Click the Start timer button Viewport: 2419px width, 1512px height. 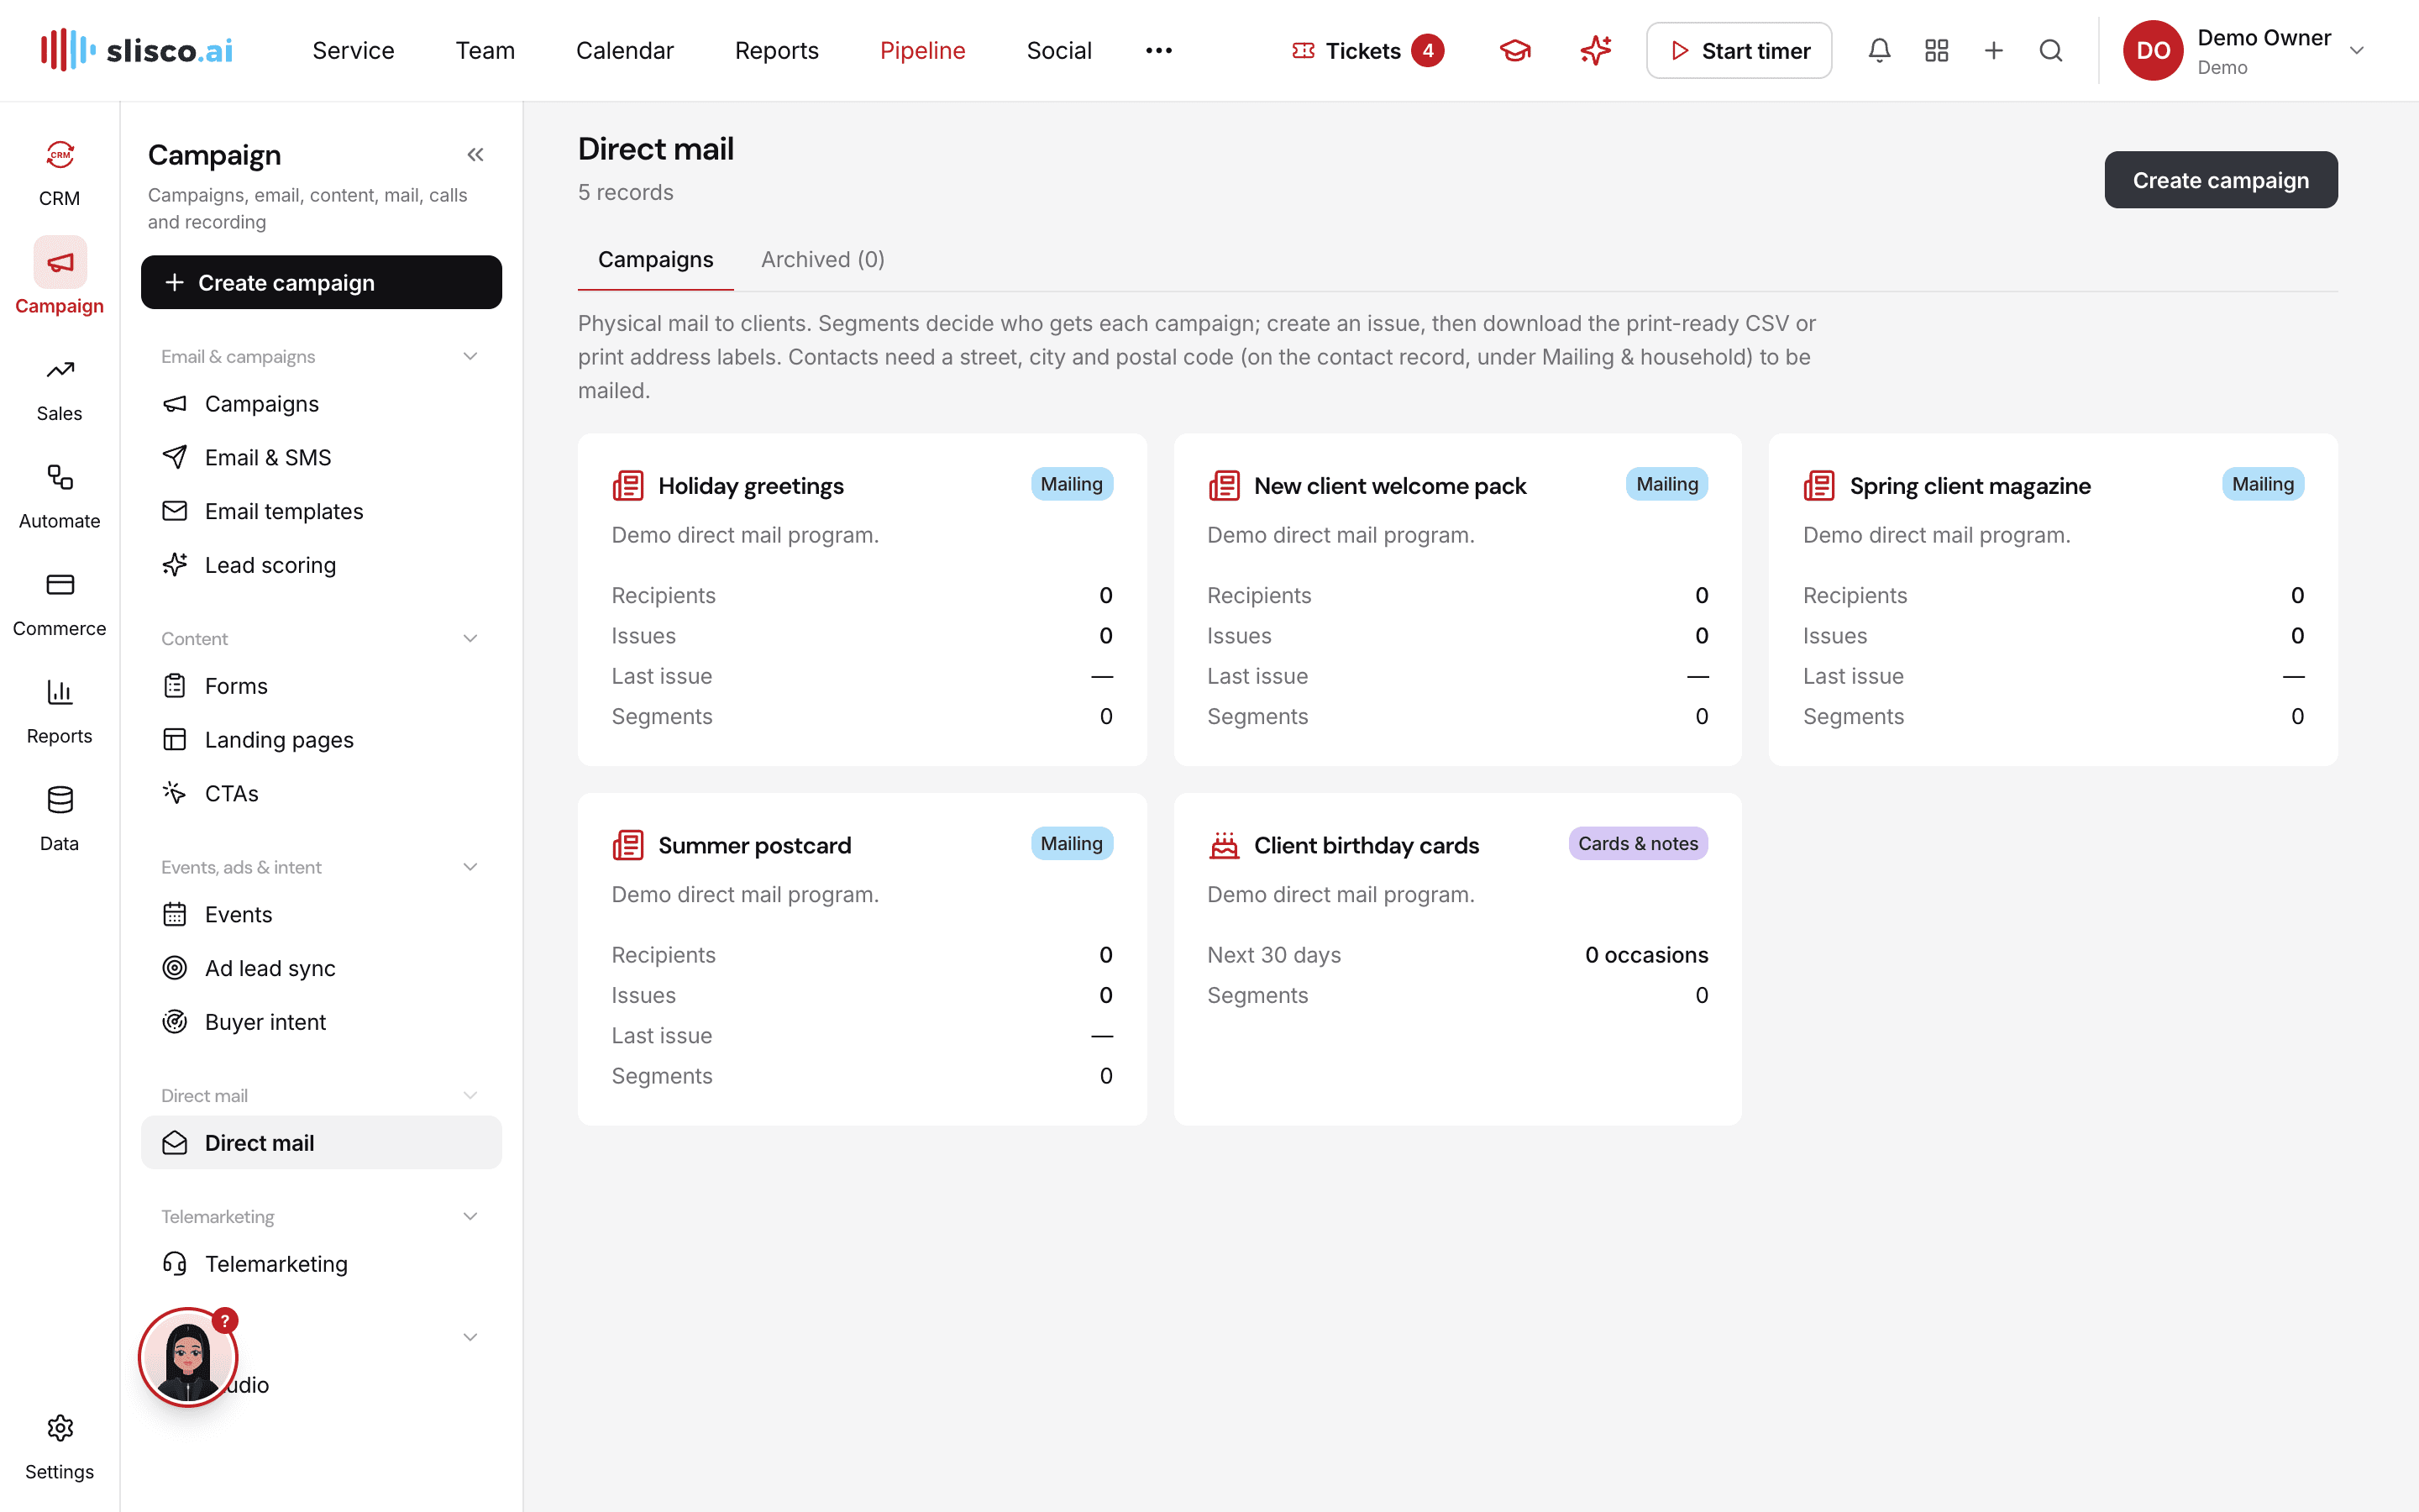tap(1739, 50)
